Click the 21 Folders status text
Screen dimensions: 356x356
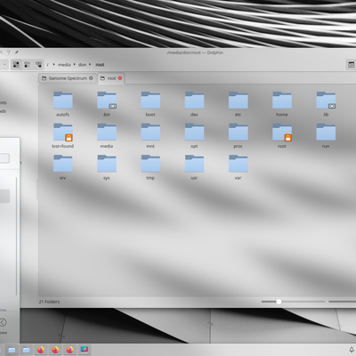pos(49,302)
